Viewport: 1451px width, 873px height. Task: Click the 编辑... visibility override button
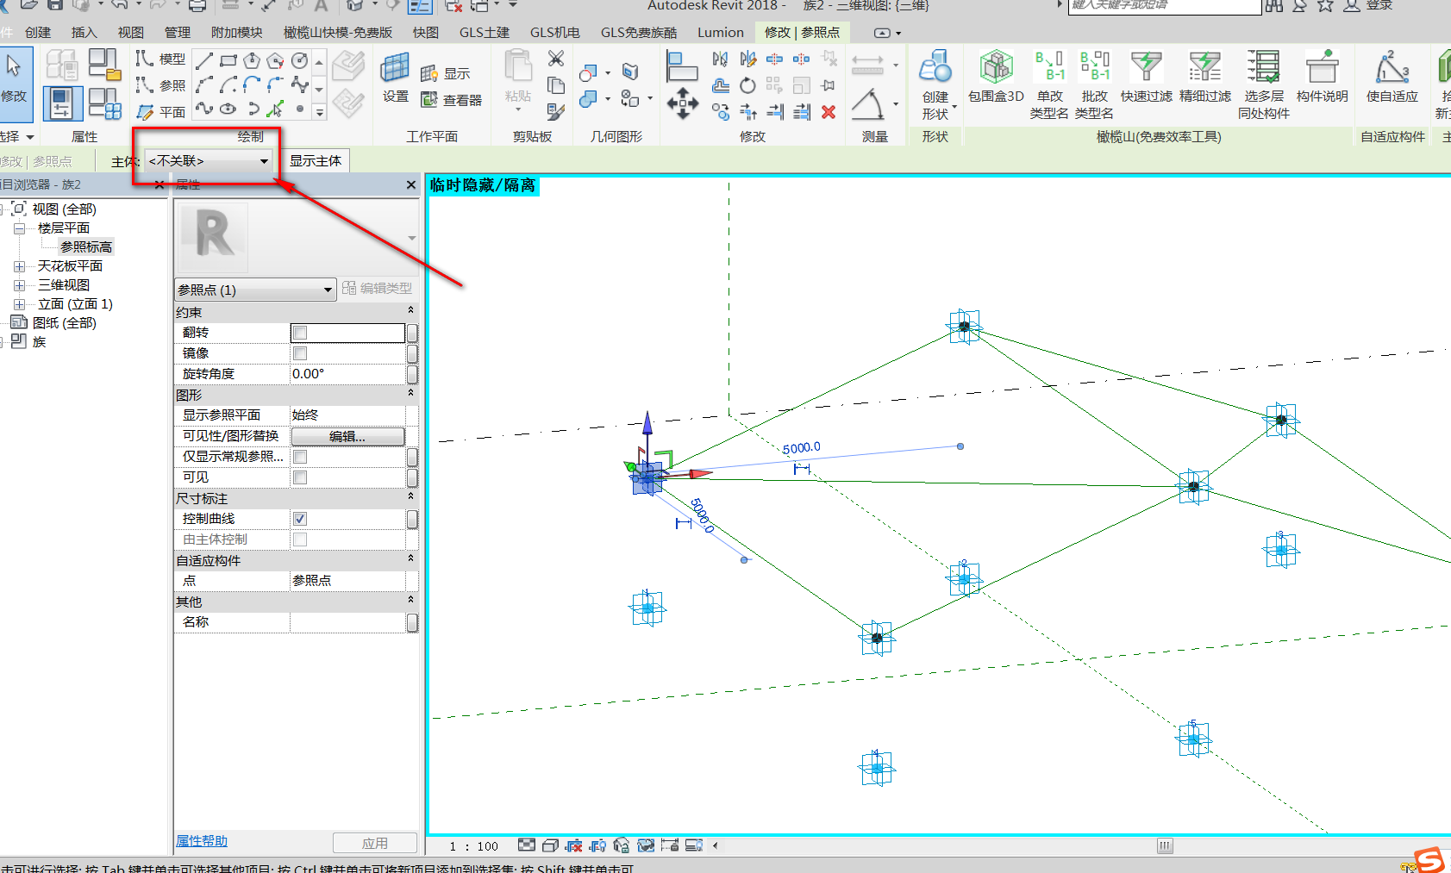(347, 436)
